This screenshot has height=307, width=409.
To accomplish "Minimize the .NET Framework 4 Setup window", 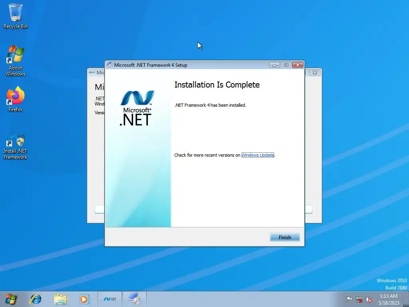I will [274, 65].
